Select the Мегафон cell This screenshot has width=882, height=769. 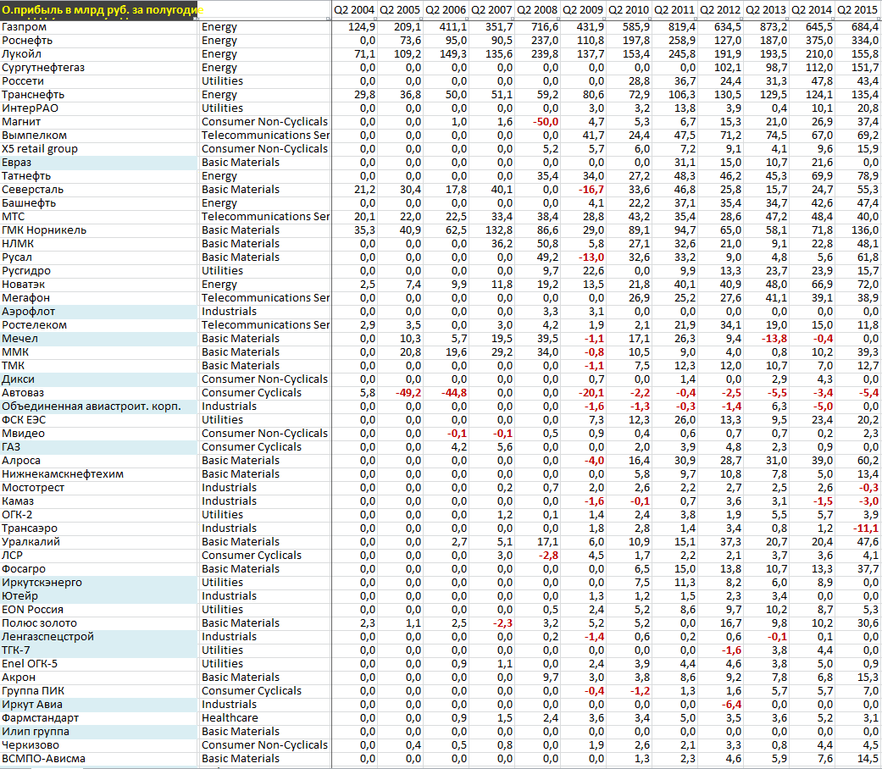100,298
